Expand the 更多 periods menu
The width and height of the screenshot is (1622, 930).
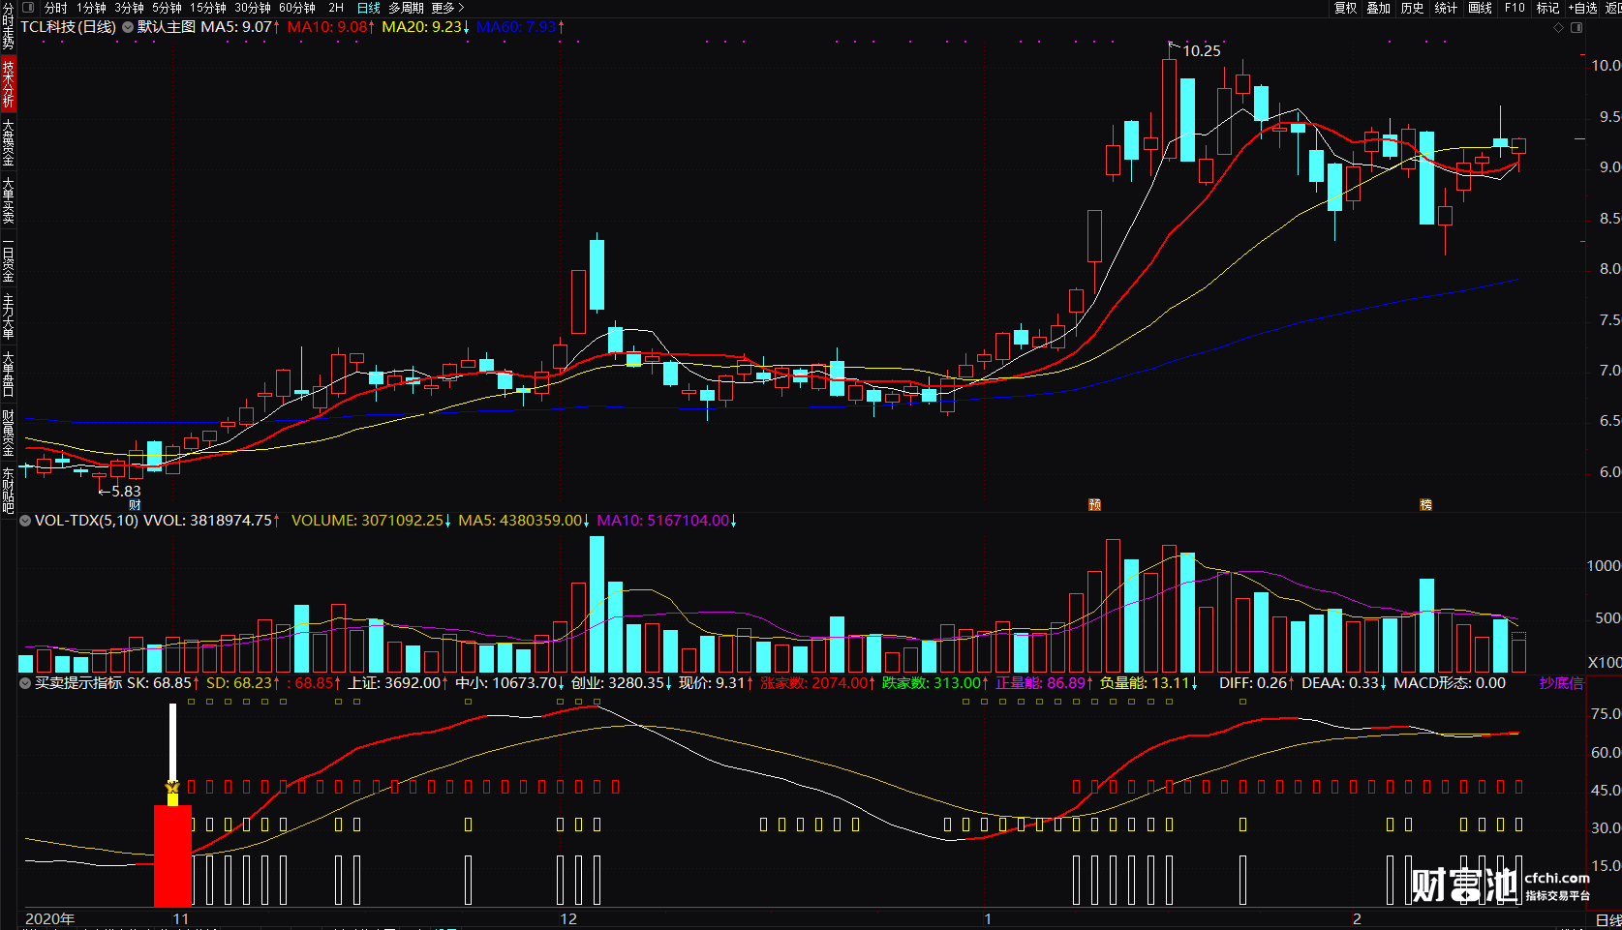(x=448, y=8)
